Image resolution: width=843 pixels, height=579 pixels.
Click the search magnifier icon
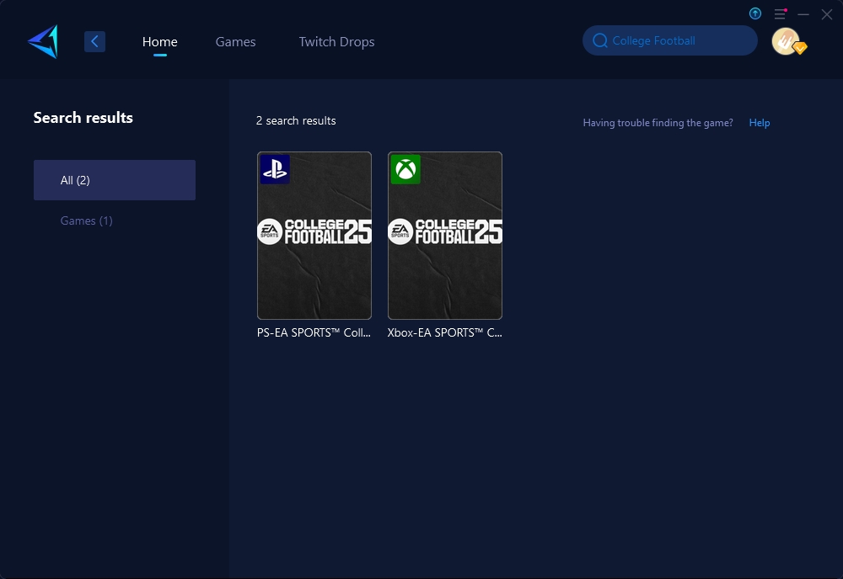(x=600, y=40)
